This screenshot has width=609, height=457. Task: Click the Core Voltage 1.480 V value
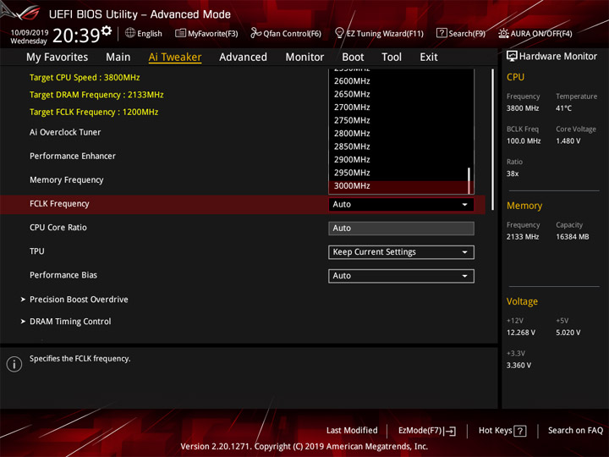568,141
